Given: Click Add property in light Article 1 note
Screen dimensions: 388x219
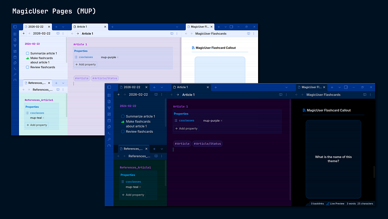Looking at the screenshot, I should [x=86, y=65].
